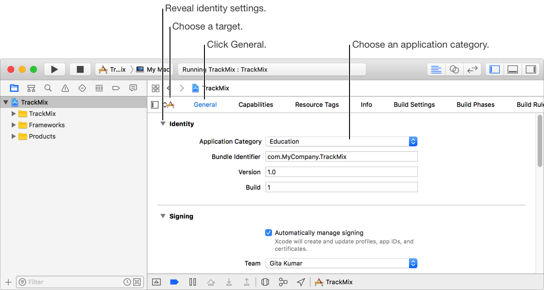This screenshot has height=290, width=544.
Task: Edit the Version field
Action: [x=341, y=172]
